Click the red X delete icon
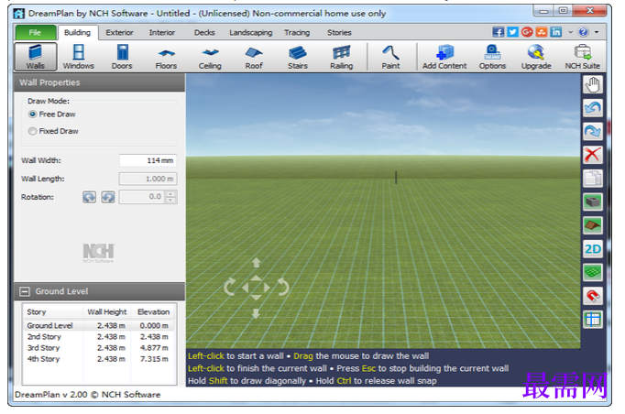The width and height of the screenshot is (625, 414). click(593, 155)
